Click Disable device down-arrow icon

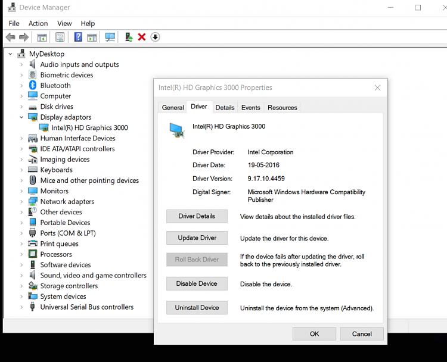pyautogui.click(x=155, y=37)
